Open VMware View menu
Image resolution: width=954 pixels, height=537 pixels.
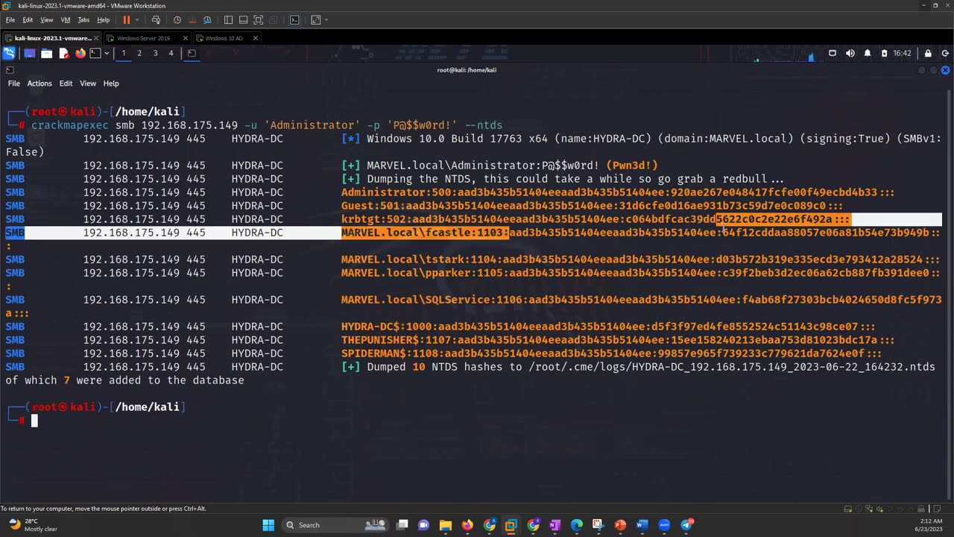(x=46, y=20)
